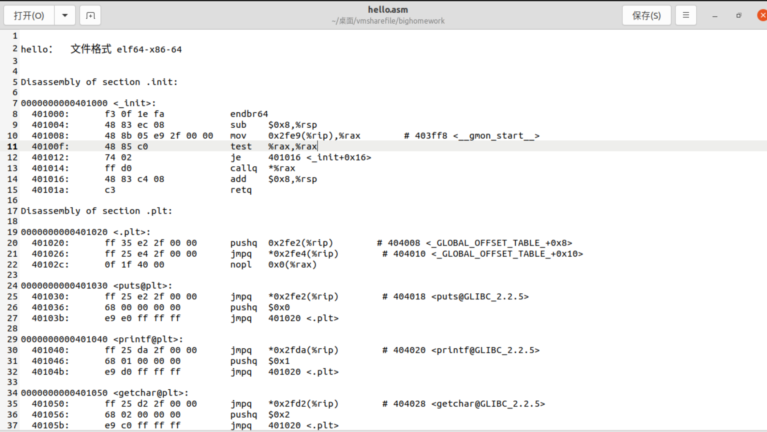Screen dimensions: 767x432
Task: Click the <printf@plt> label text
Action: tap(148, 339)
